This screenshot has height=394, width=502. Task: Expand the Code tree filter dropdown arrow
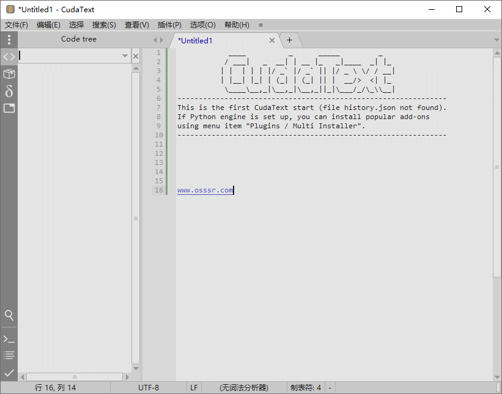pyautogui.click(x=125, y=56)
